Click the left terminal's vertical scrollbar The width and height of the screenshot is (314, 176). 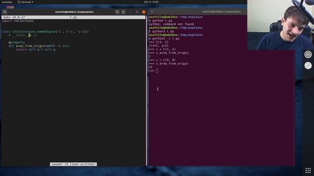[146, 90]
